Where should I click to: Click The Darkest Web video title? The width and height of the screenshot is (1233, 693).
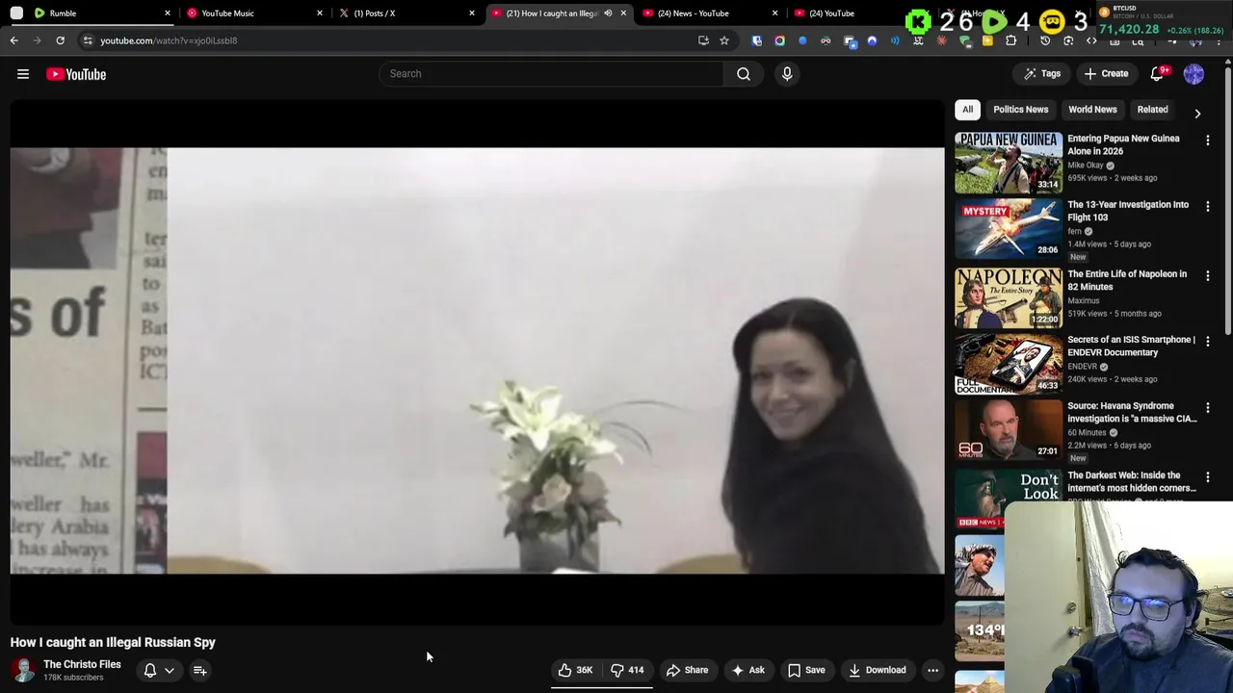(1131, 481)
